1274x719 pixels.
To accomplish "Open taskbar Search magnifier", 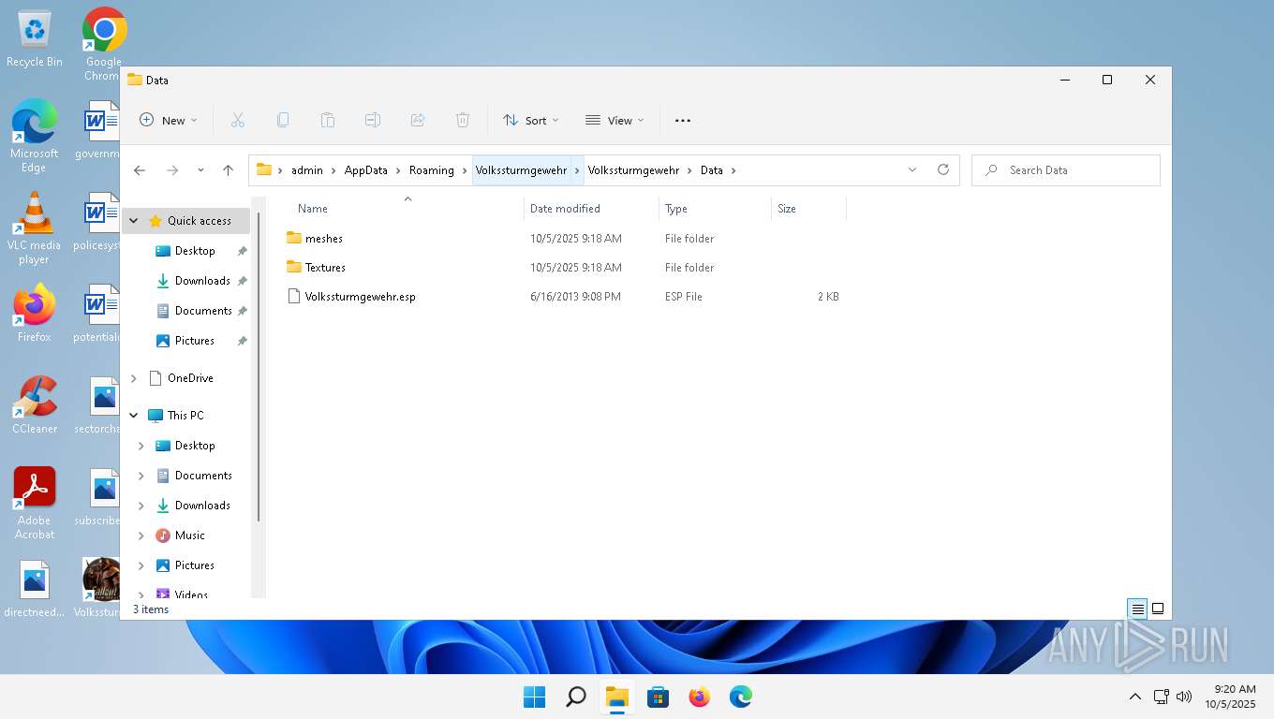I will pyautogui.click(x=576, y=697).
